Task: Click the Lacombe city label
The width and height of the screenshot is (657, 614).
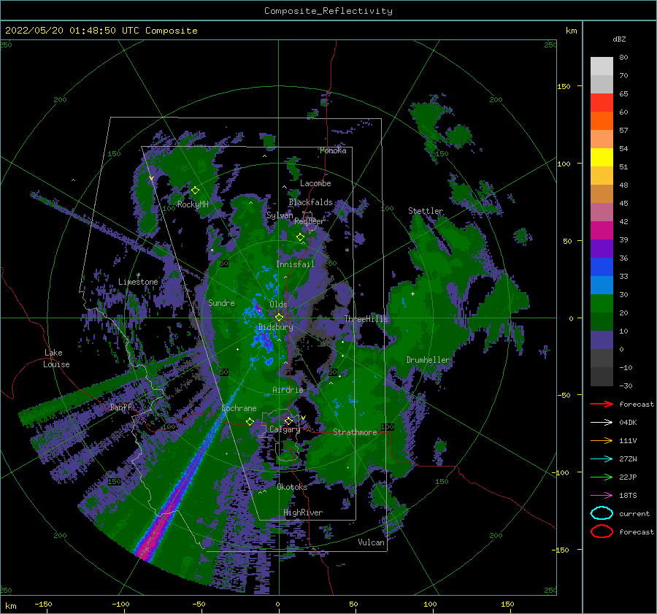Action: [315, 183]
